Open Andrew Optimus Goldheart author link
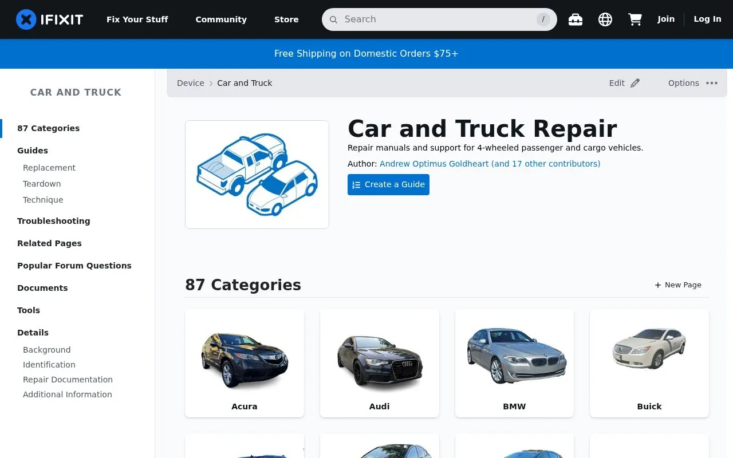The image size is (733, 458). coord(490,164)
